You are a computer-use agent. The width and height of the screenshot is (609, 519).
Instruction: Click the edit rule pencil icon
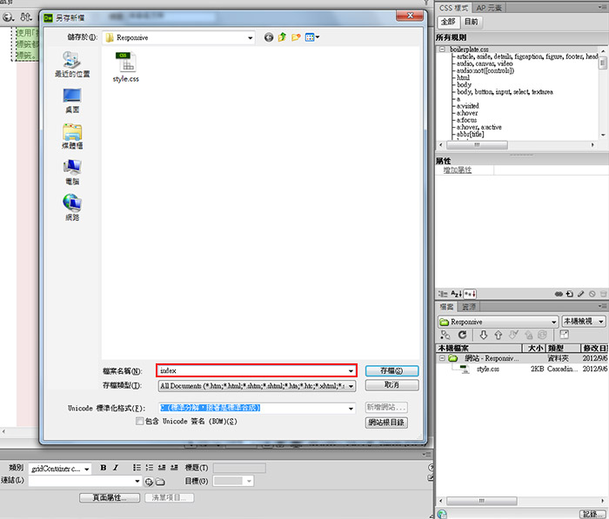tap(580, 294)
